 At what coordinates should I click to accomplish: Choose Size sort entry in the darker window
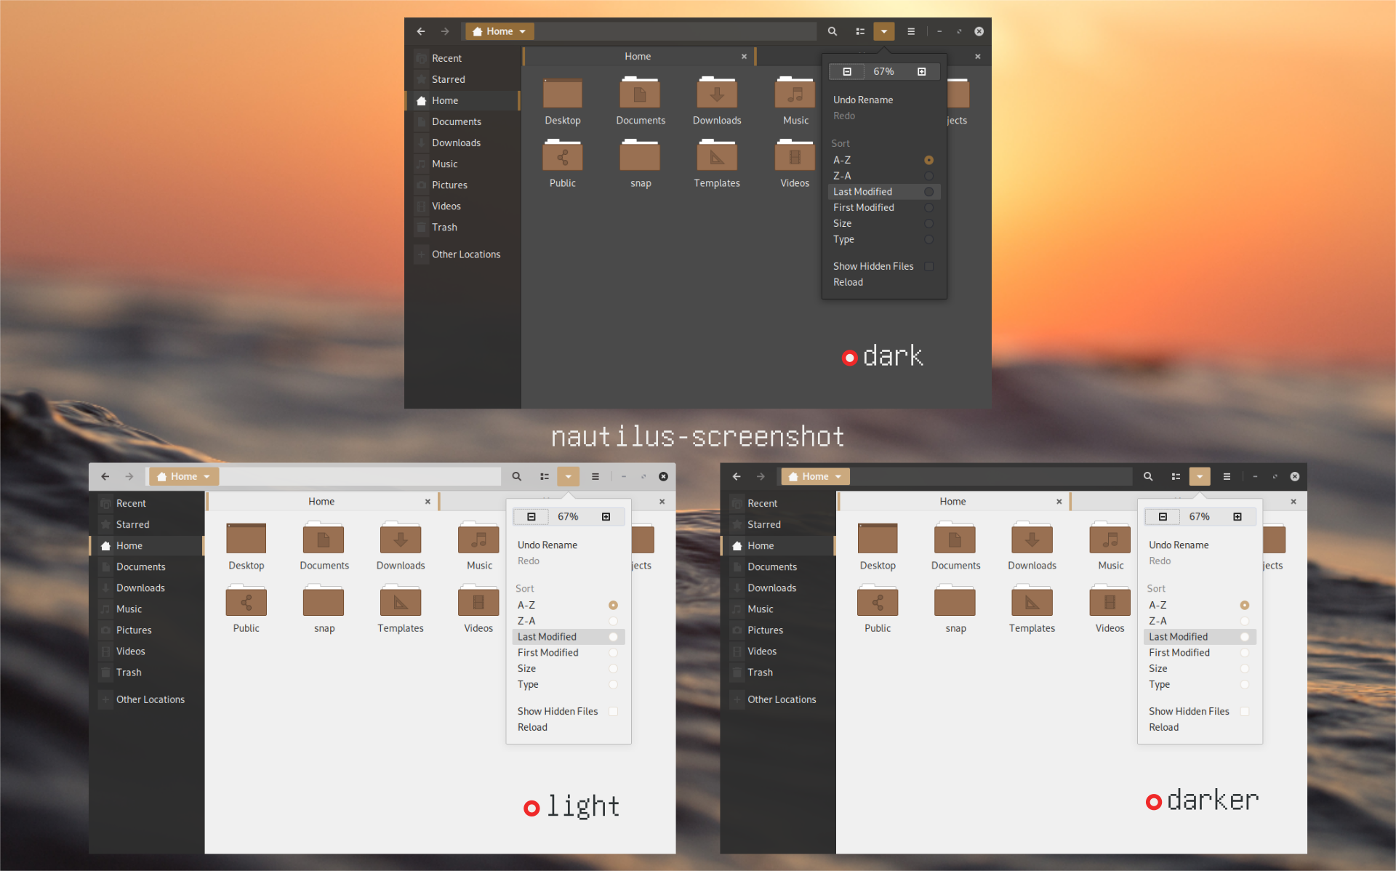1200,669
